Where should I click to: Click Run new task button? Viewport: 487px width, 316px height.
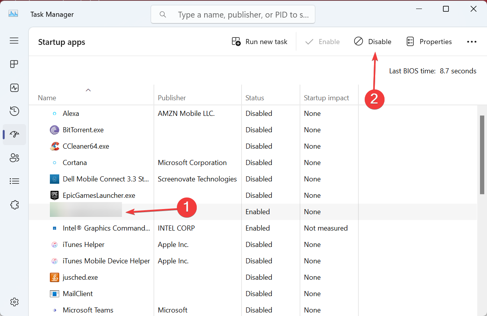pyautogui.click(x=259, y=42)
